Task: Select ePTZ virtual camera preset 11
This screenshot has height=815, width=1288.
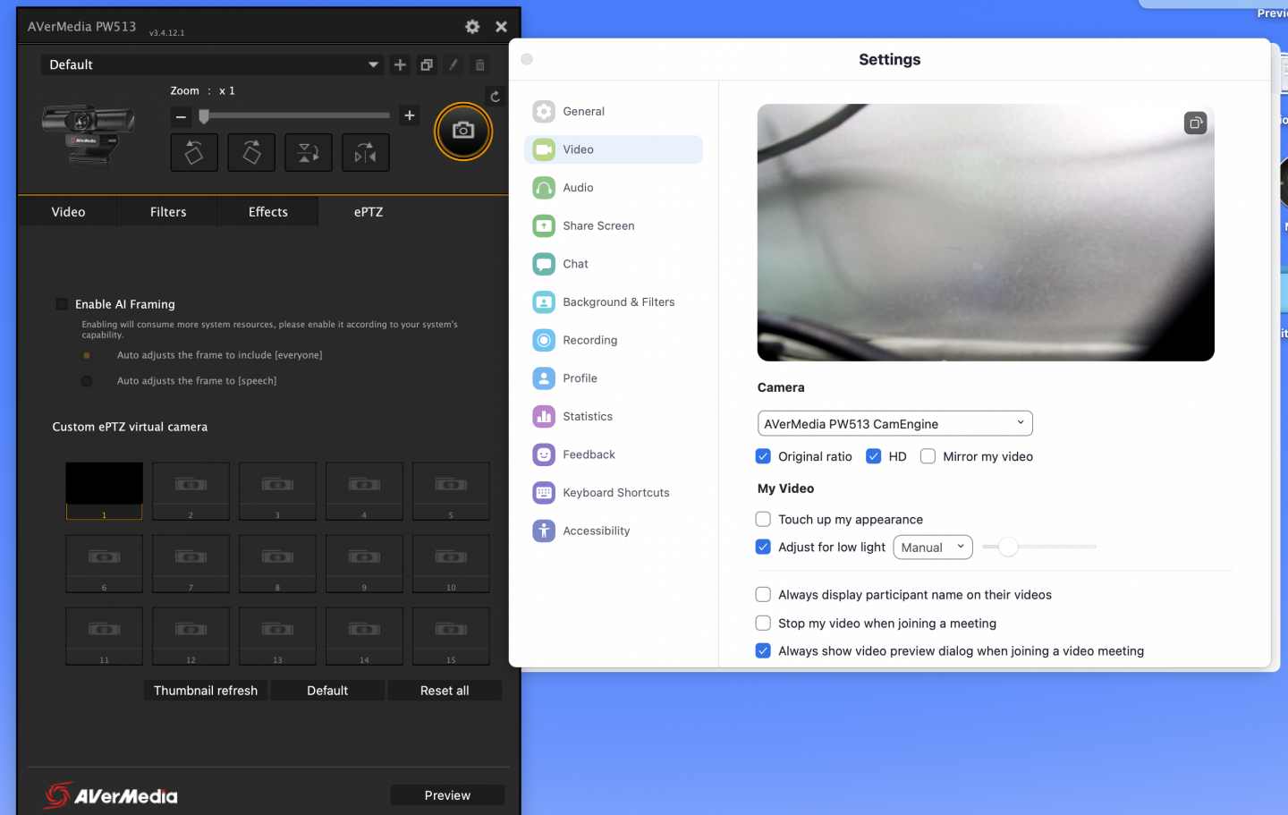Action: [104, 636]
